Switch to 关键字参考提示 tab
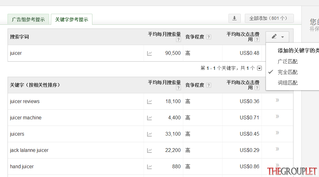 tap(72, 19)
